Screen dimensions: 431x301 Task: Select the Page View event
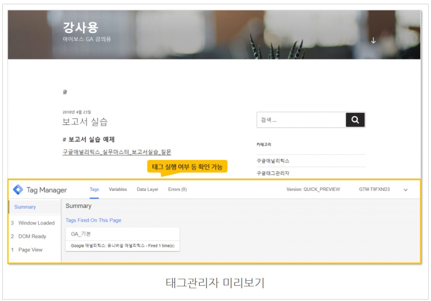(x=27, y=249)
